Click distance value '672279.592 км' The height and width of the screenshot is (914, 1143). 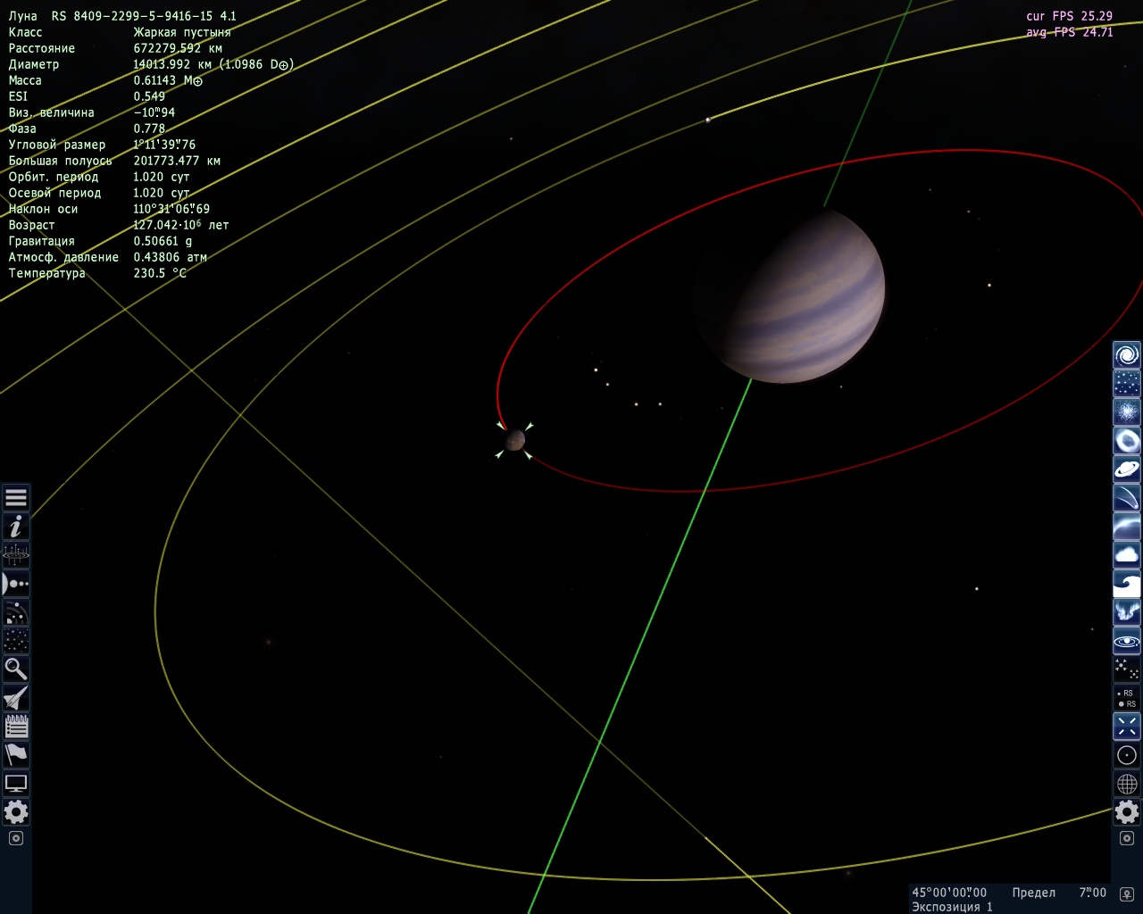pos(178,48)
